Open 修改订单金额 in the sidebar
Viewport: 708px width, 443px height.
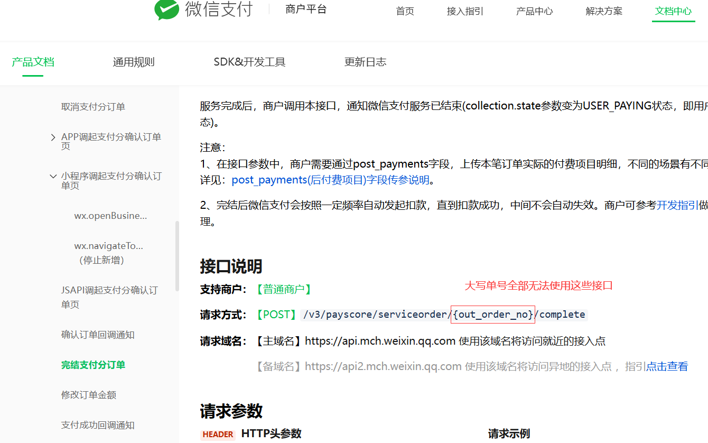click(x=89, y=395)
